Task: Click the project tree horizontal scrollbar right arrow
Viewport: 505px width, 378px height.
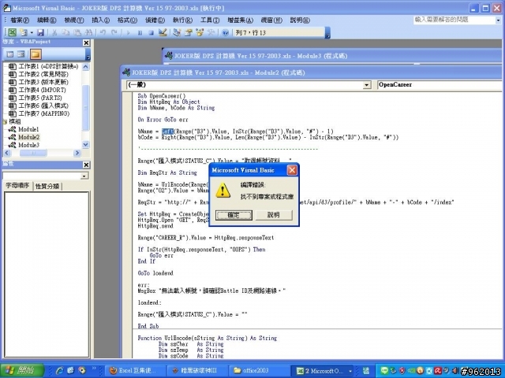Action: pyautogui.click(x=77, y=153)
